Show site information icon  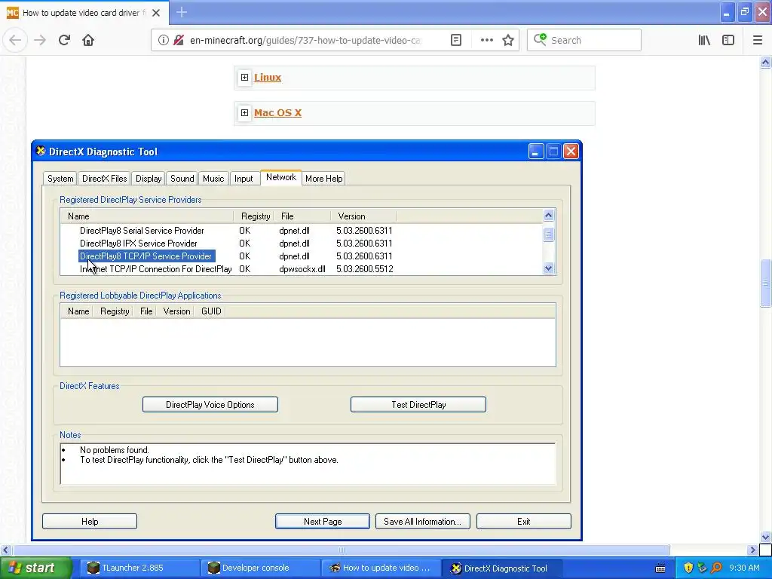[x=163, y=40]
